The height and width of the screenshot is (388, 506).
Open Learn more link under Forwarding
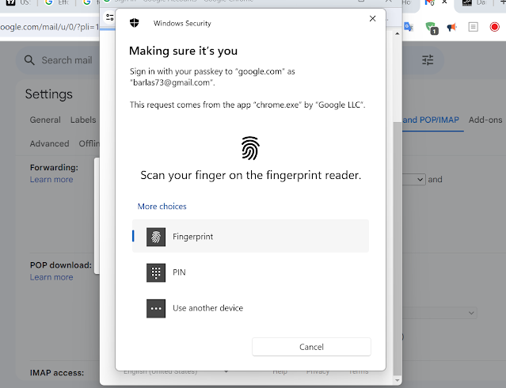tap(51, 180)
